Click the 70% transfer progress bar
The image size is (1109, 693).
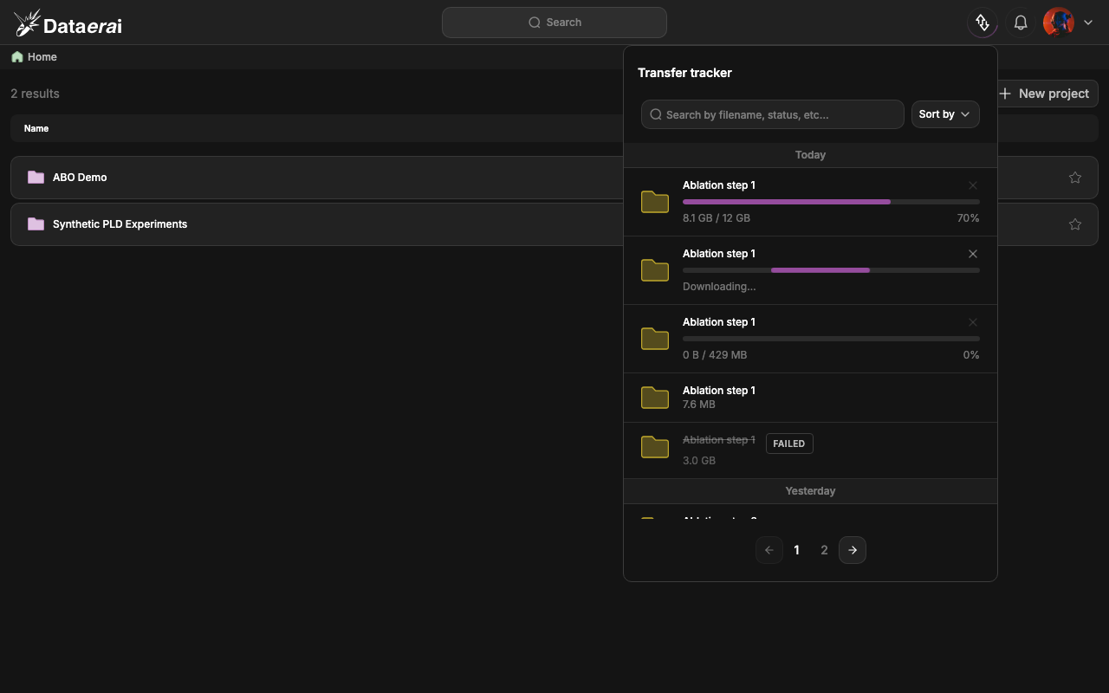point(831,202)
